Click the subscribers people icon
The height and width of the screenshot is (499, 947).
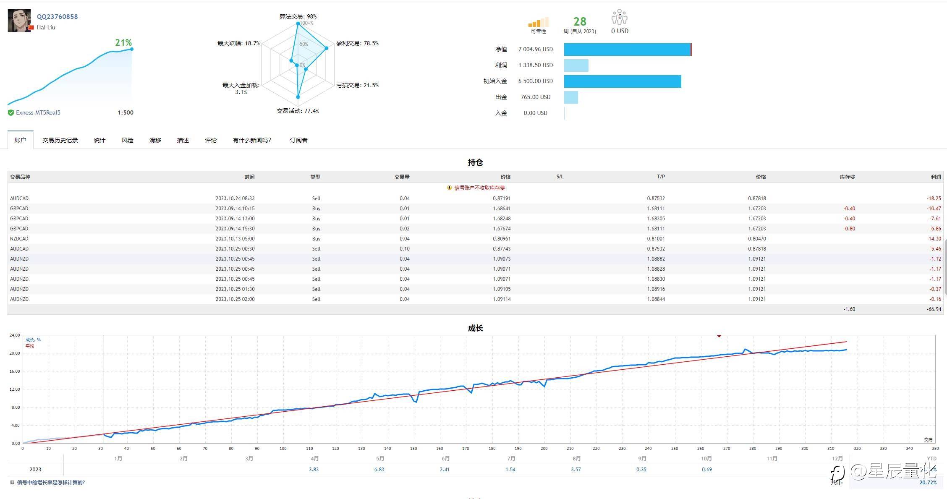619,18
